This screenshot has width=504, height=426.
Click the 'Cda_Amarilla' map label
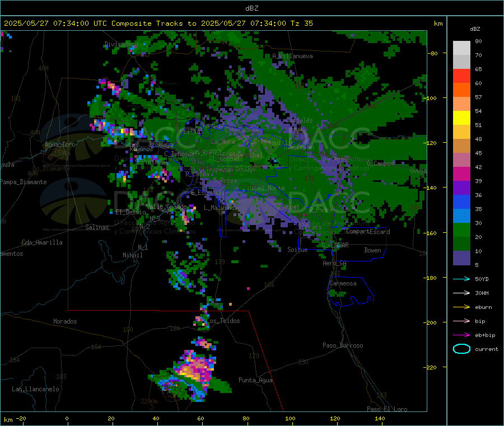pos(42,242)
